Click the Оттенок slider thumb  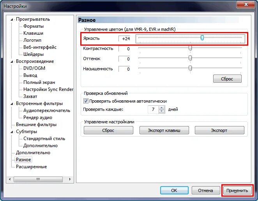[190, 58]
